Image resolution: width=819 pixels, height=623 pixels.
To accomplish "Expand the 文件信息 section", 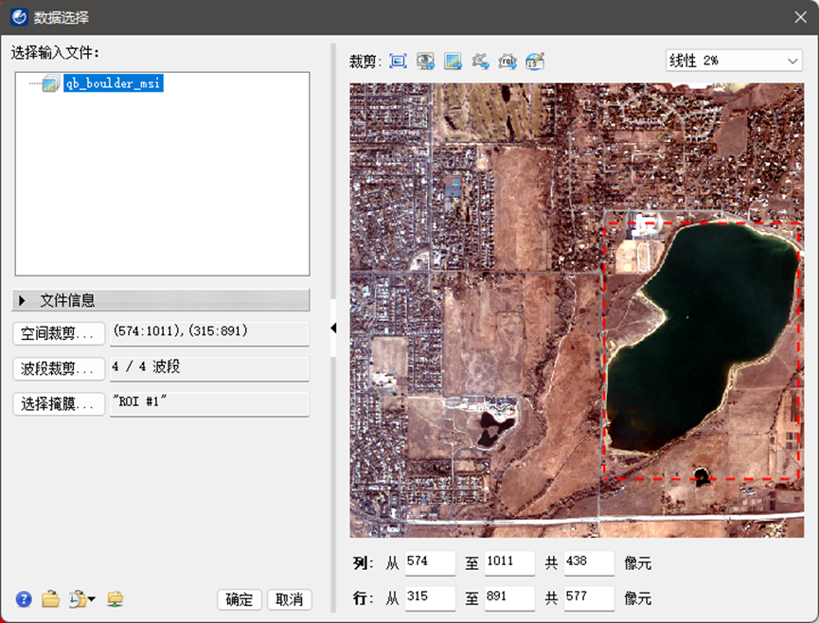I will [x=160, y=300].
